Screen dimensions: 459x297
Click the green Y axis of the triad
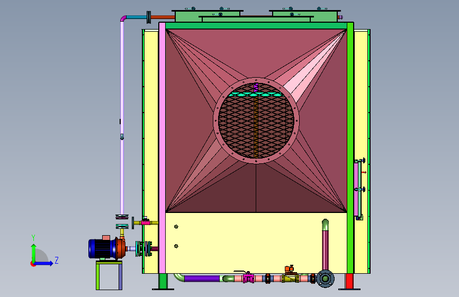point(34,253)
